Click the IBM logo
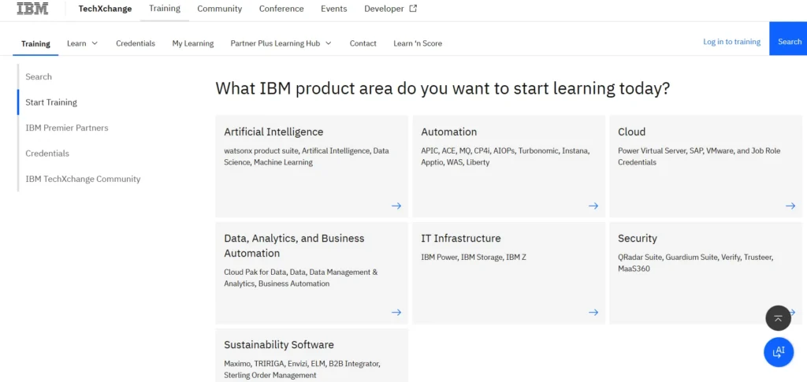This screenshot has height=382, width=807. pyautogui.click(x=32, y=9)
